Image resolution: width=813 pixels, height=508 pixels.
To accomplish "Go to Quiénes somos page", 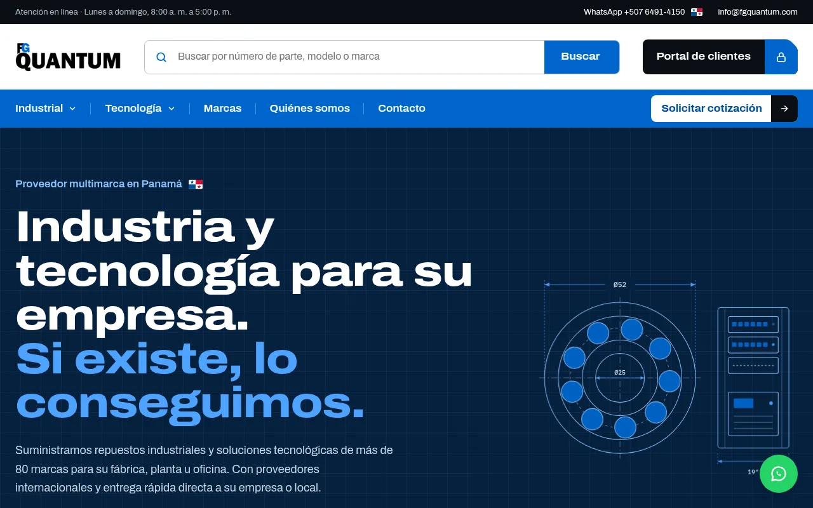I will click(x=310, y=109).
